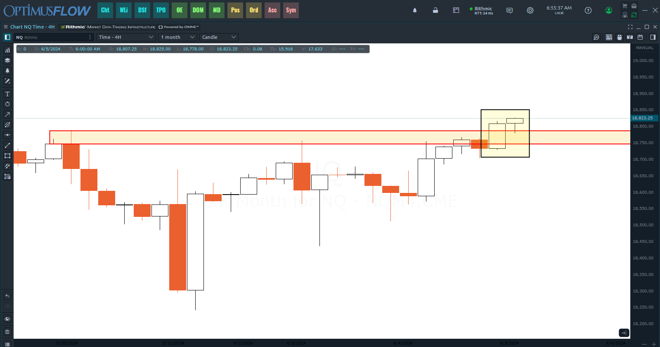This screenshot has height=347, width=660.
Task: Select the circle shape drawing tool
Action: (7, 104)
